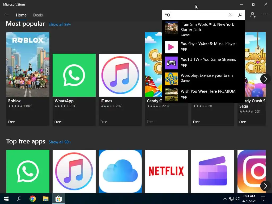The width and height of the screenshot is (272, 204).
Task: Open the Instagram app icon
Action: (252, 171)
